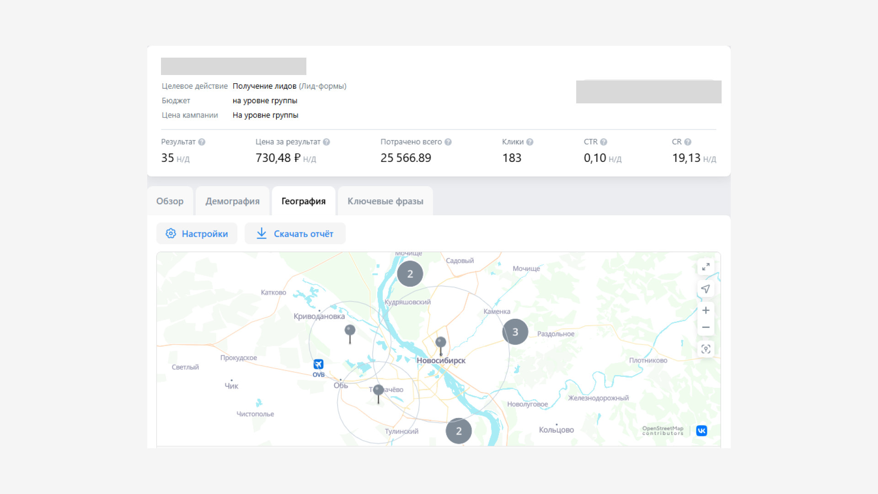Click the fullscreen expand map icon
The image size is (878, 494).
coord(706,267)
